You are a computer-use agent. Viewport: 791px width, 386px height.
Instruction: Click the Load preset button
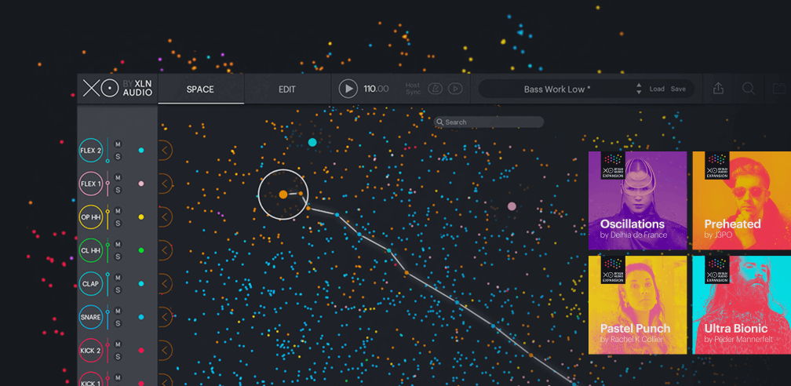[657, 89]
